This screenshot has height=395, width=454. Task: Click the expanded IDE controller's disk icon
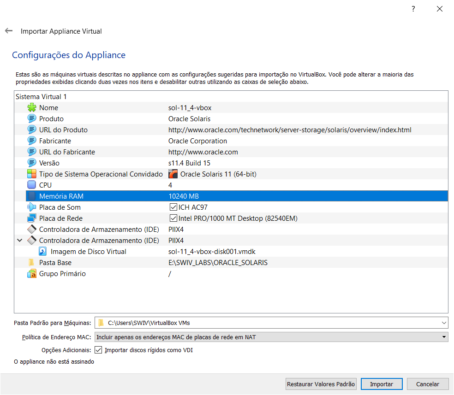coord(31,240)
